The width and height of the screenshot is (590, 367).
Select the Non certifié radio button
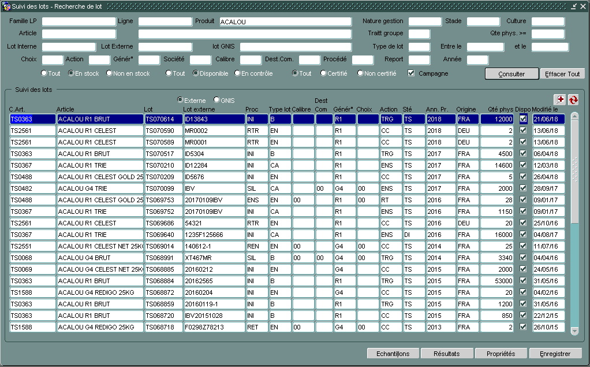coord(360,73)
